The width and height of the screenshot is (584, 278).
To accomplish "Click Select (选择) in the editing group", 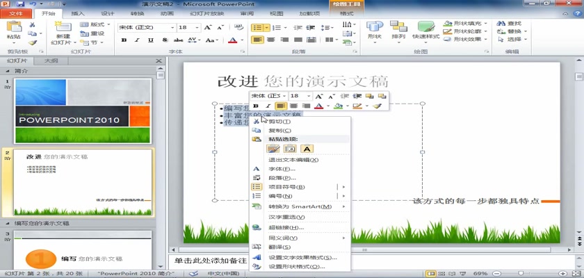I will pyautogui.click(x=512, y=39).
